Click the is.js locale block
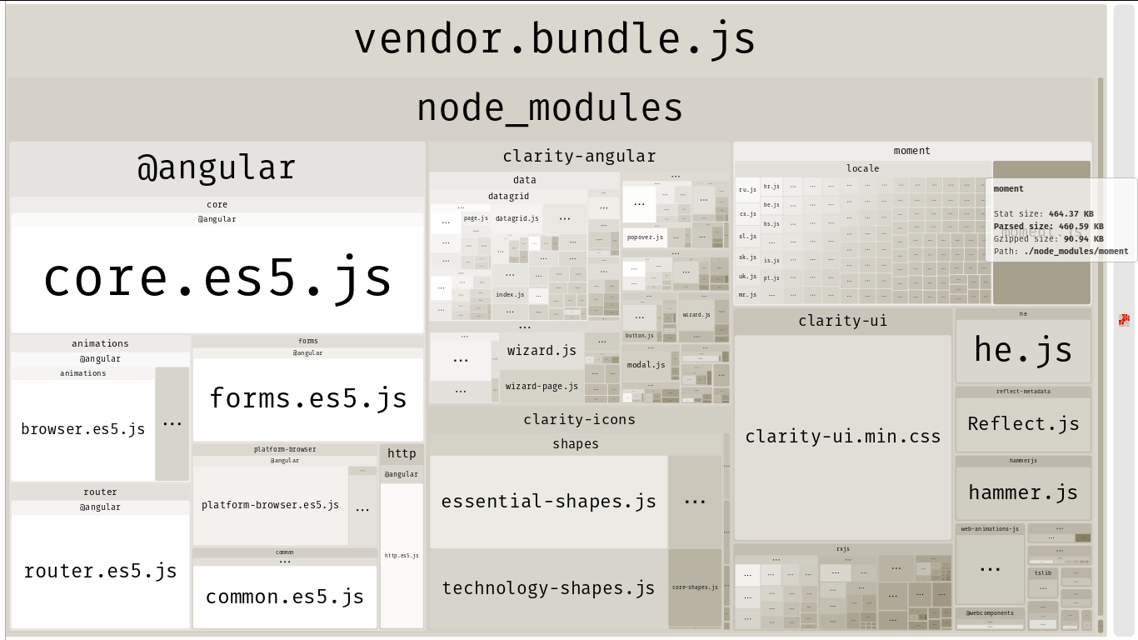The width and height of the screenshot is (1138, 640). 771,261
